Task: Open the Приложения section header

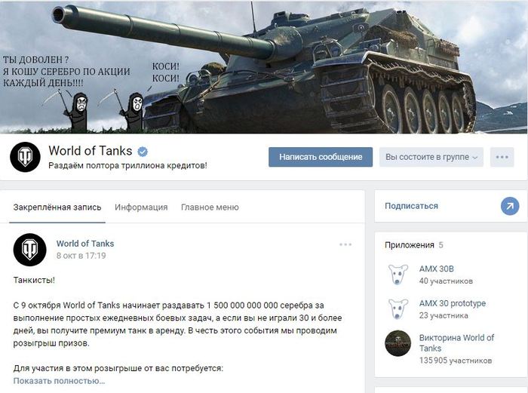Action: 410,245
